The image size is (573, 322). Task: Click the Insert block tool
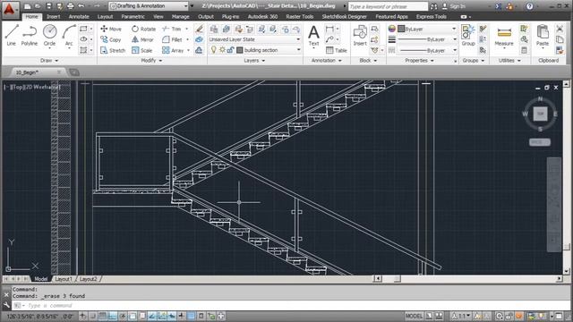coord(360,36)
